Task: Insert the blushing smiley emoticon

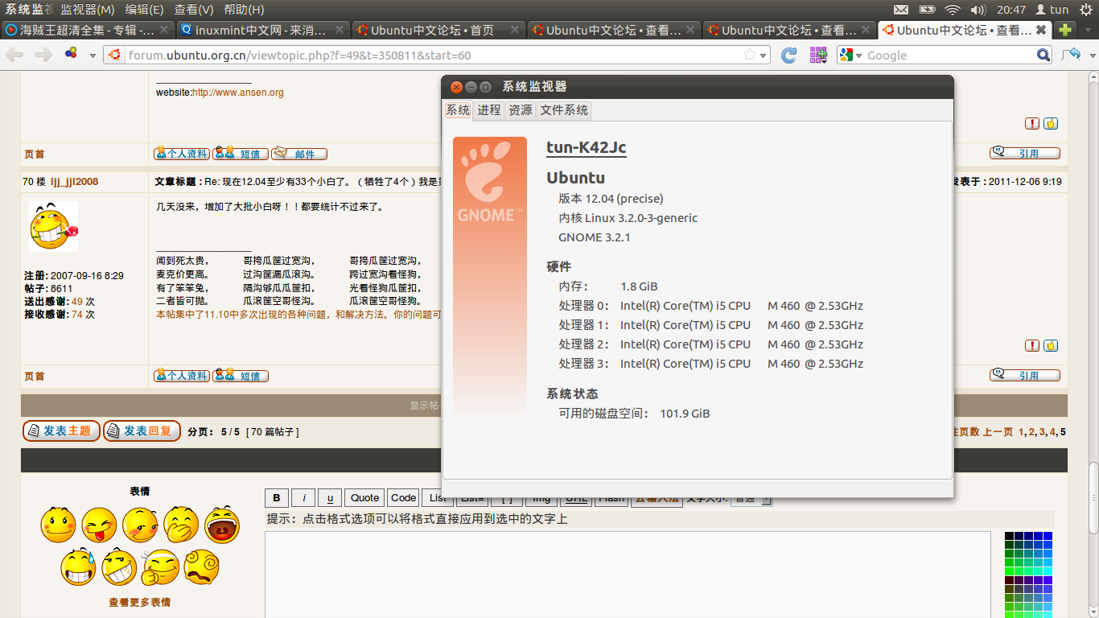Action: (58, 525)
